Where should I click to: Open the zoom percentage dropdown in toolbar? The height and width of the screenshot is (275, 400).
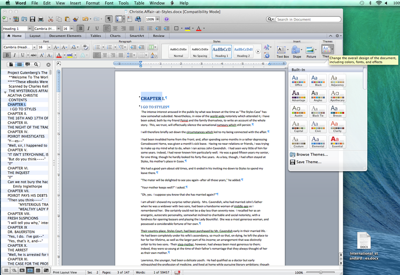157,19
